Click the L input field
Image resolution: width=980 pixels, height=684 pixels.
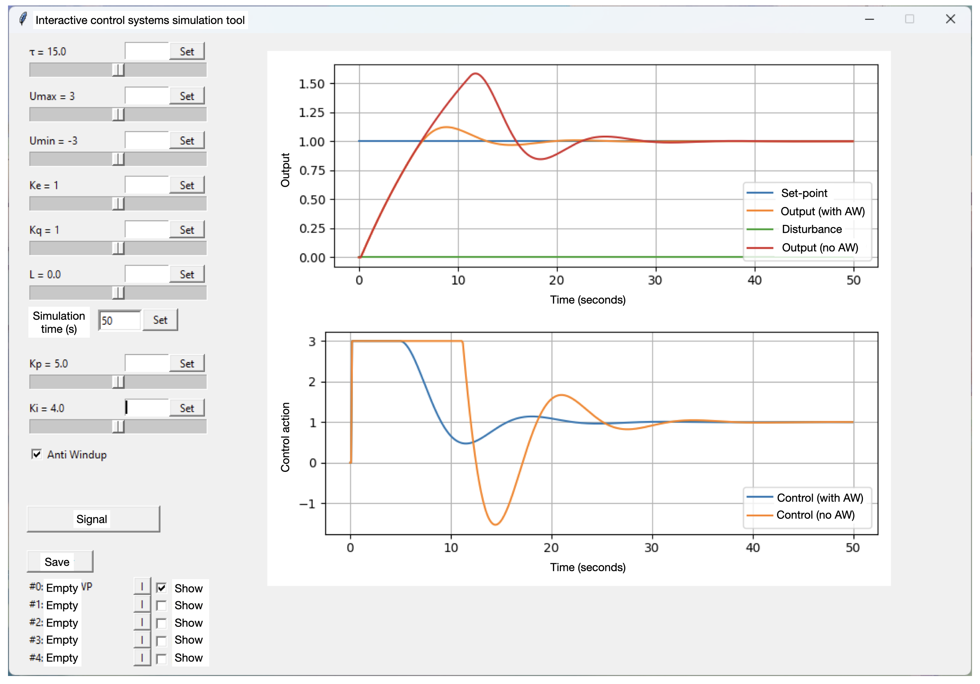tap(147, 274)
